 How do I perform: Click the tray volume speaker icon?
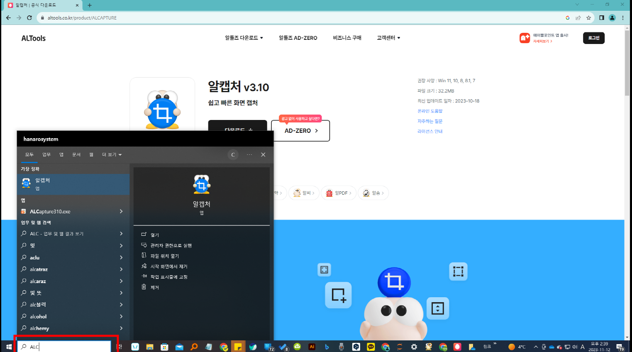(x=575, y=347)
